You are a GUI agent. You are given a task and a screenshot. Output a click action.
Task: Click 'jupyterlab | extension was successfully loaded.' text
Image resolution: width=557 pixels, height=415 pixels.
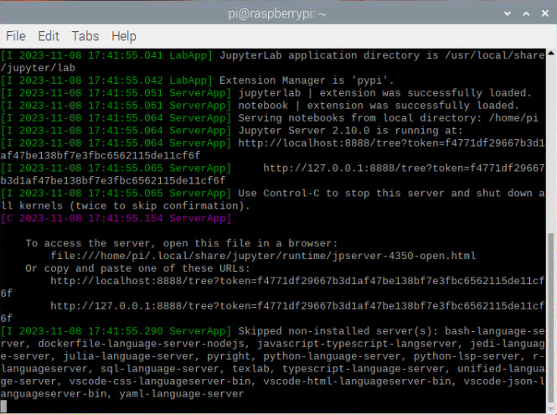384,93
